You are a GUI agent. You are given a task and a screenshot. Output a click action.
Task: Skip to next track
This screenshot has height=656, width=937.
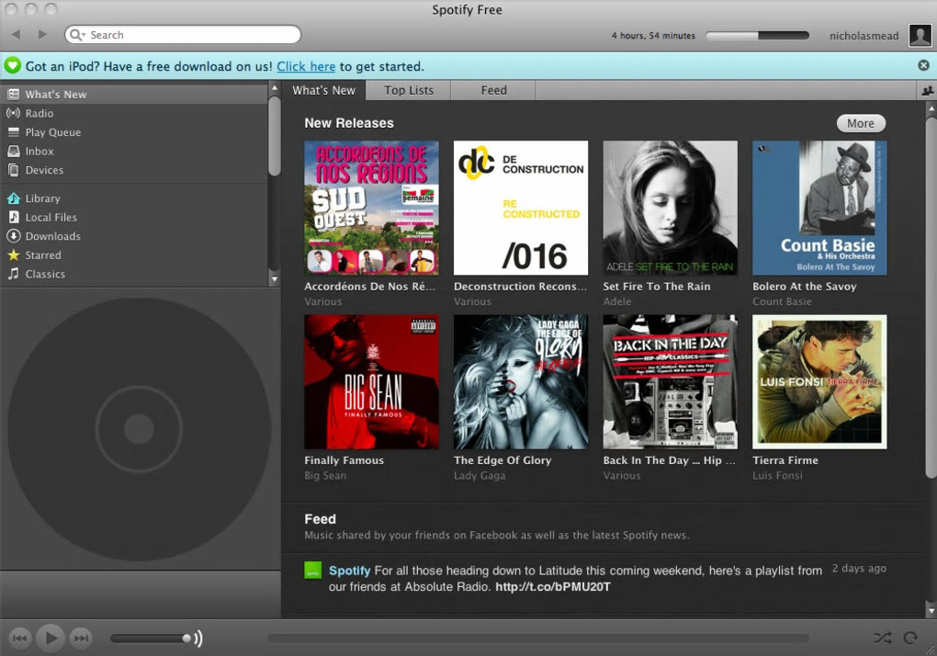(x=81, y=638)
